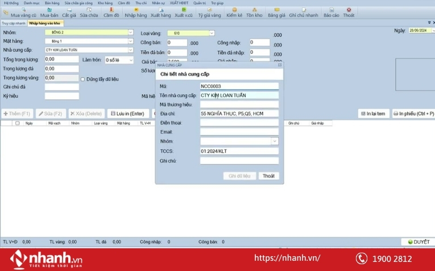The width and height of the screenshot is (435, 271).
Task: Click the Điện thoại input field
Action: pyautogui.click(x=239, y=122)
